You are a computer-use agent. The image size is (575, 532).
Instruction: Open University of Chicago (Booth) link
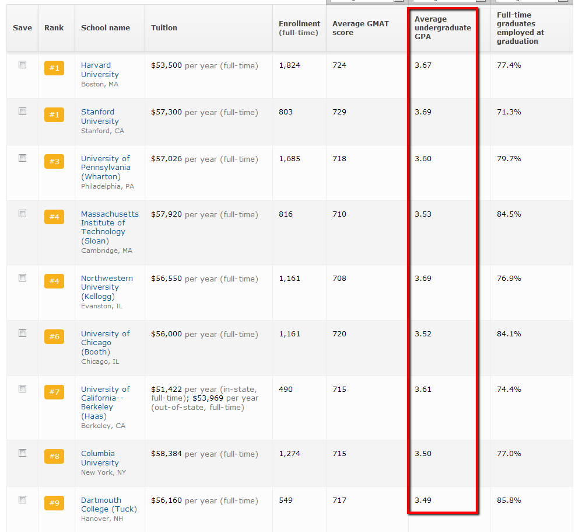[105, 343]
